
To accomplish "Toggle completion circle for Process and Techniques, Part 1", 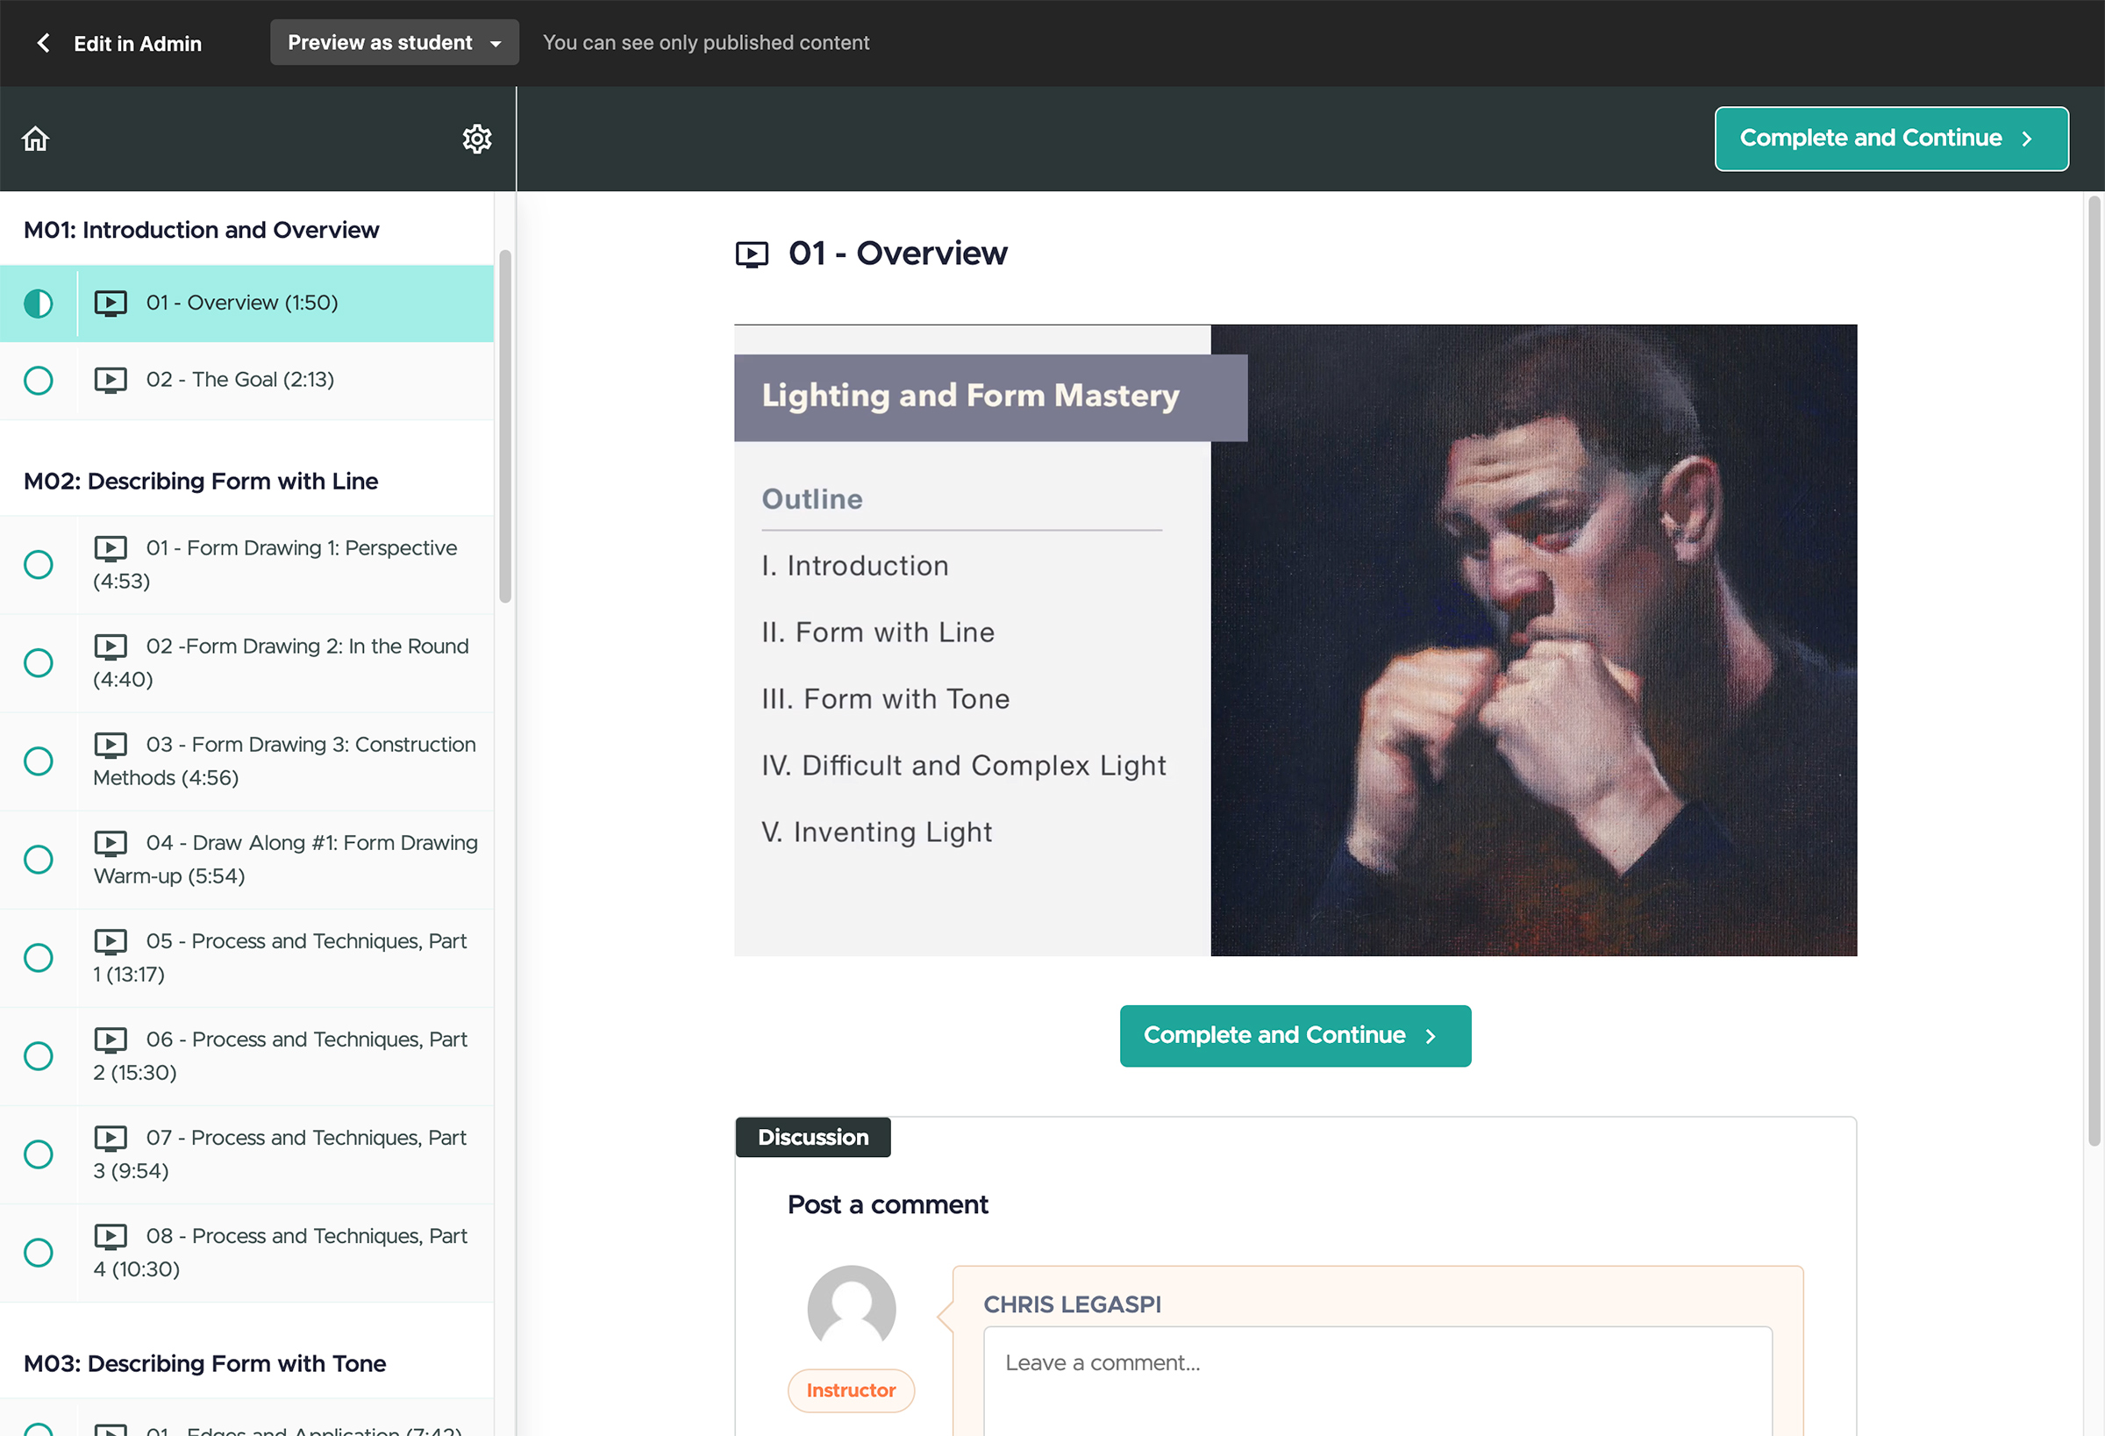I will tap(38, 958).
